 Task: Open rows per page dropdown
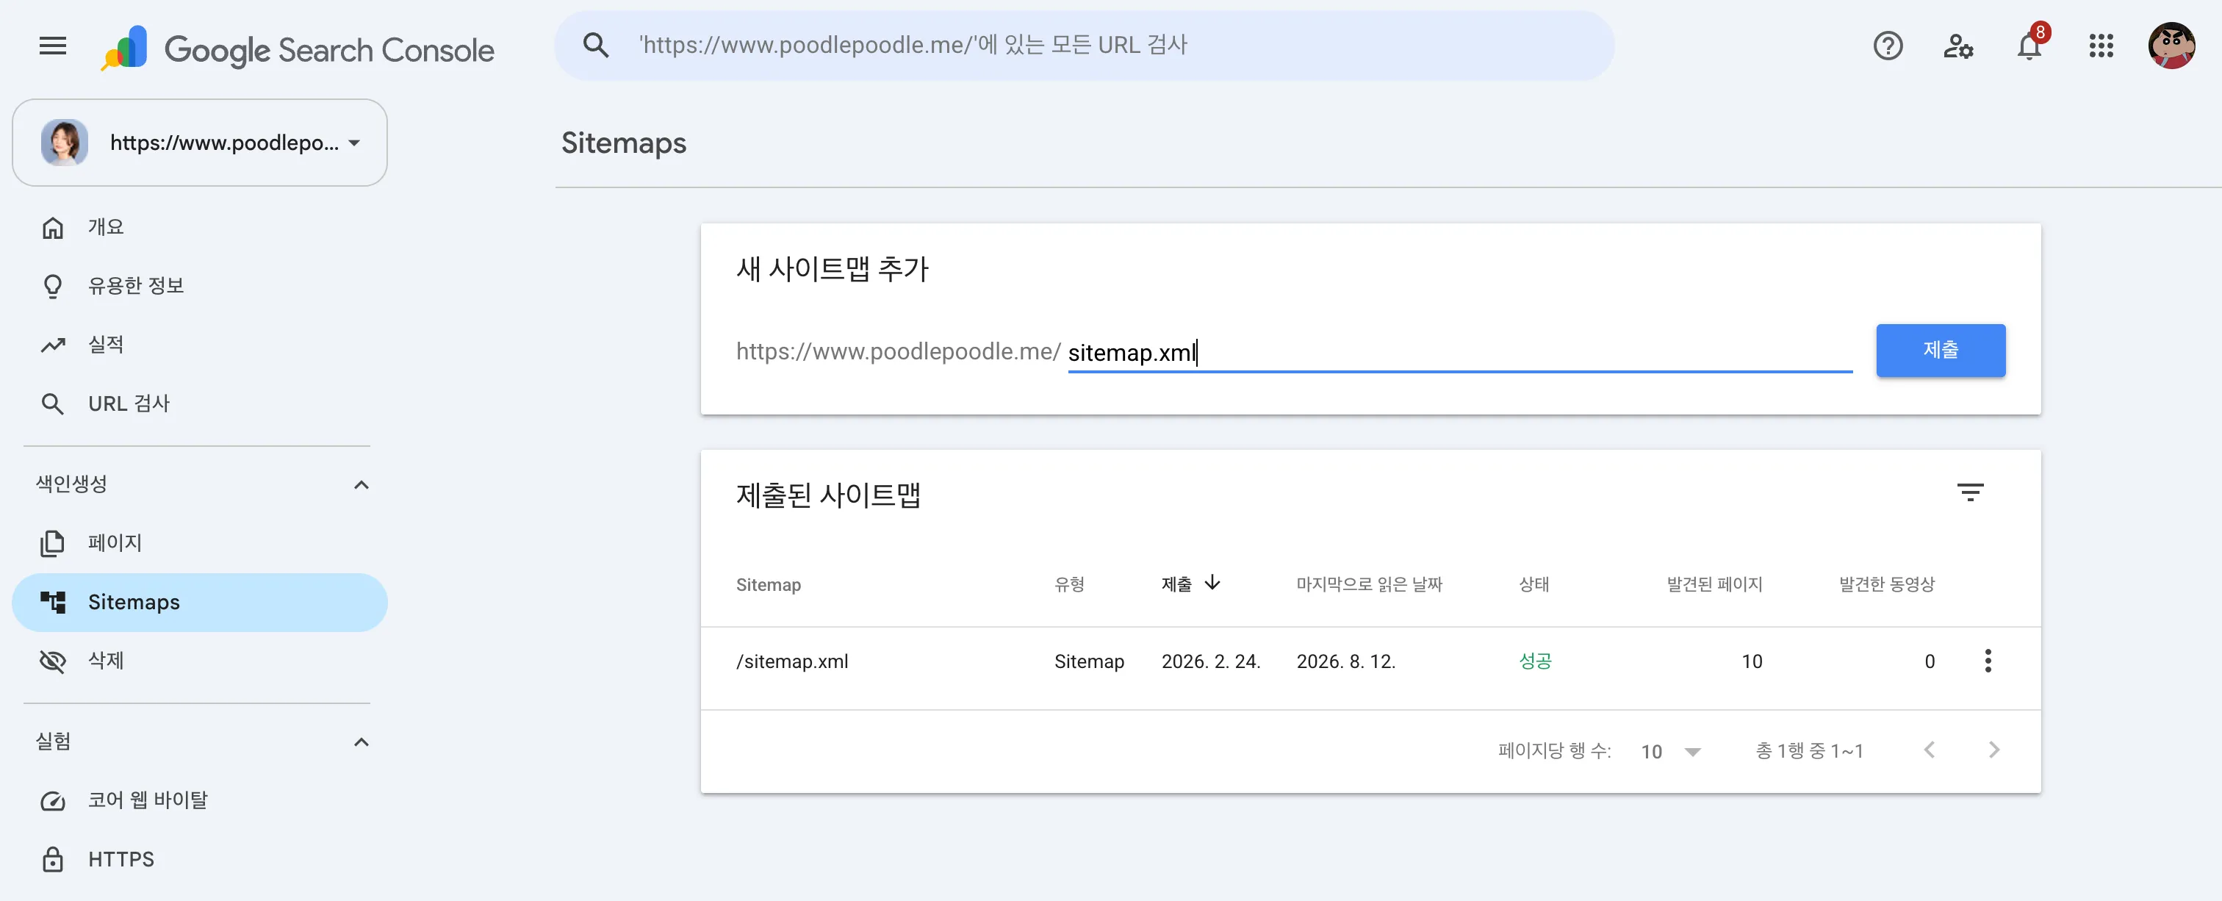point(1671,752)
